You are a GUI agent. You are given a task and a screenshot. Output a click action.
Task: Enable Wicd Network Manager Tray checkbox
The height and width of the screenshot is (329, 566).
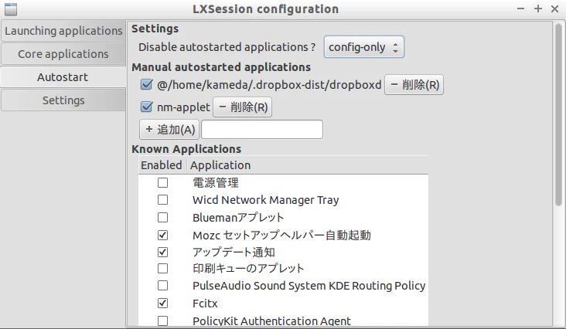click(163, 200)
